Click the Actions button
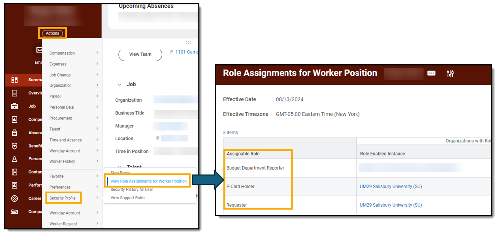This screenshot has height=235, width=499. (x=52, y=33)
